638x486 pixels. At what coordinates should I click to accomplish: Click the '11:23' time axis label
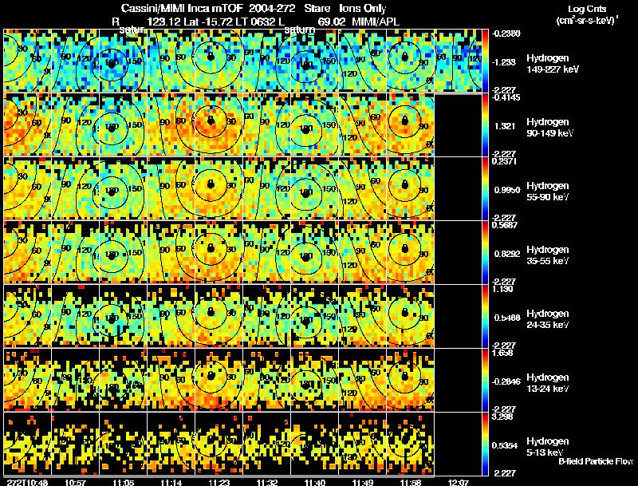pos(219,483)
